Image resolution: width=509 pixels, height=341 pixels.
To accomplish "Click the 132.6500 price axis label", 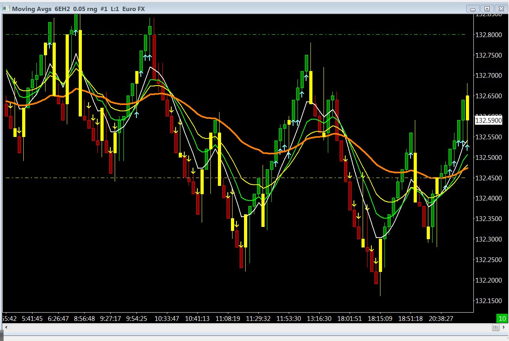I will [x=488, y=96].
